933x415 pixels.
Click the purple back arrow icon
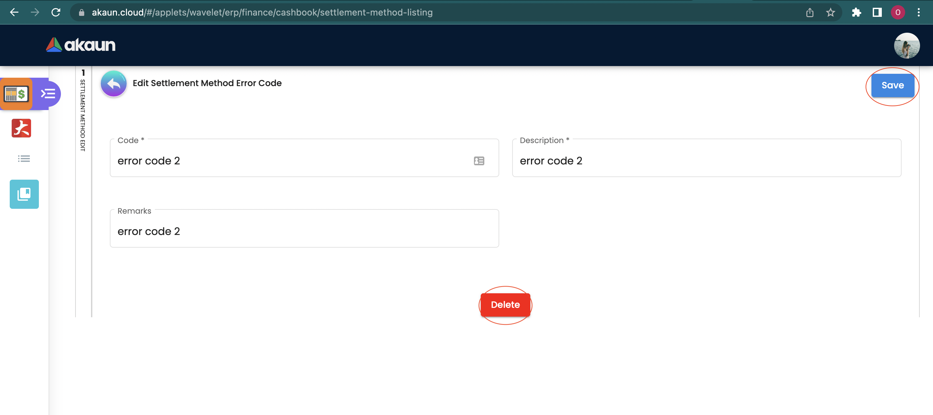coord(113,84)
